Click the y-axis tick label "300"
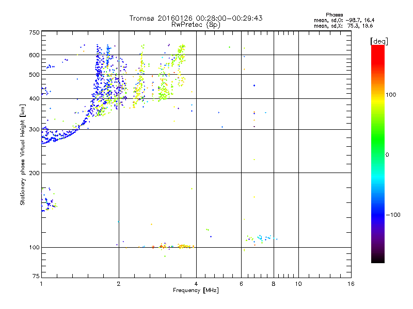The image size is (413, 309). pos(34,129)
